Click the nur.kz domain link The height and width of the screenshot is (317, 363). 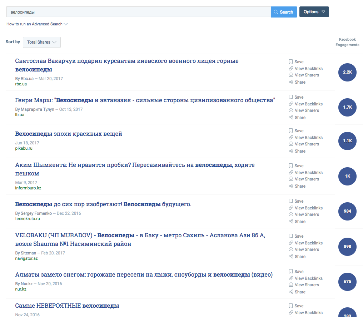(x=21, y=289)
